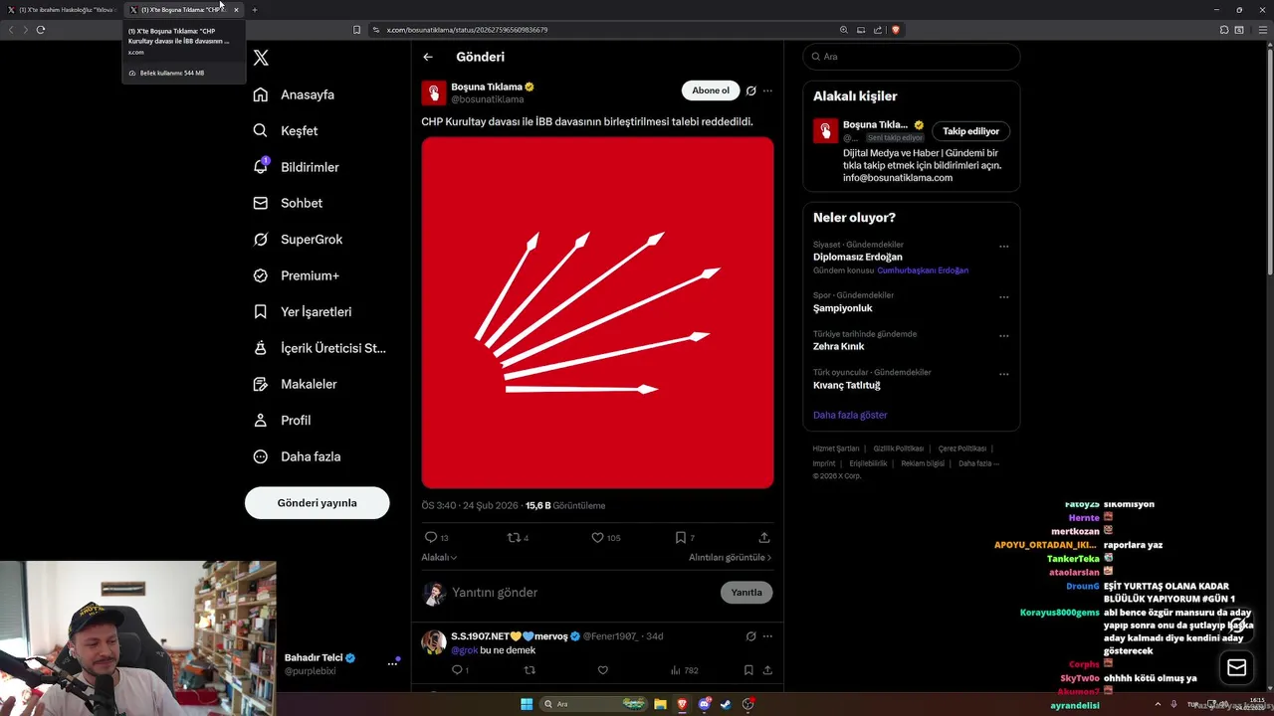Open Keşfet explore page
This screenshot has width=1274, height=716.
tap(287, 130)
